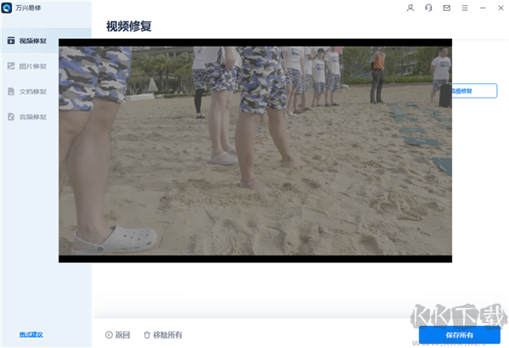Click the trash icon beside 移除所有

click(x=147, y=334)
